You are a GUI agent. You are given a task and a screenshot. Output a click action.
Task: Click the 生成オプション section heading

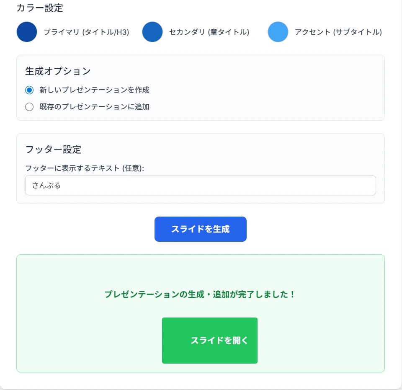point(58,71)
